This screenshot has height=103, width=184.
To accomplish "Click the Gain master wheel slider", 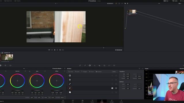I will click(37, 90).
